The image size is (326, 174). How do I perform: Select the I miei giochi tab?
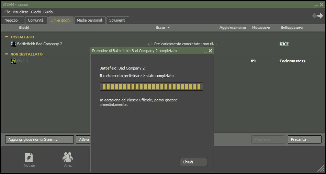tap(61, 20)
